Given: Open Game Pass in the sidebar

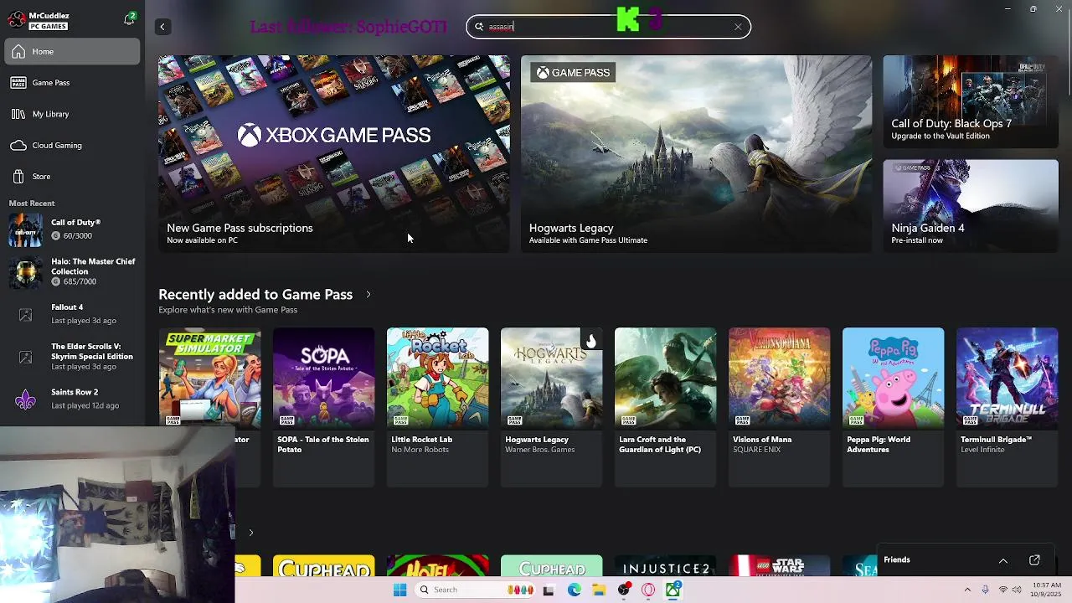Looking at the screenshot, I should click(x=72, y=83).
